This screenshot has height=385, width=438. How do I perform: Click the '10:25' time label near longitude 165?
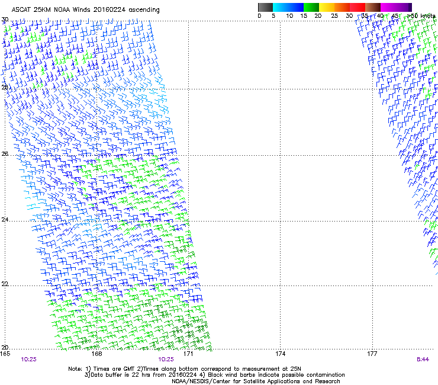29,360
